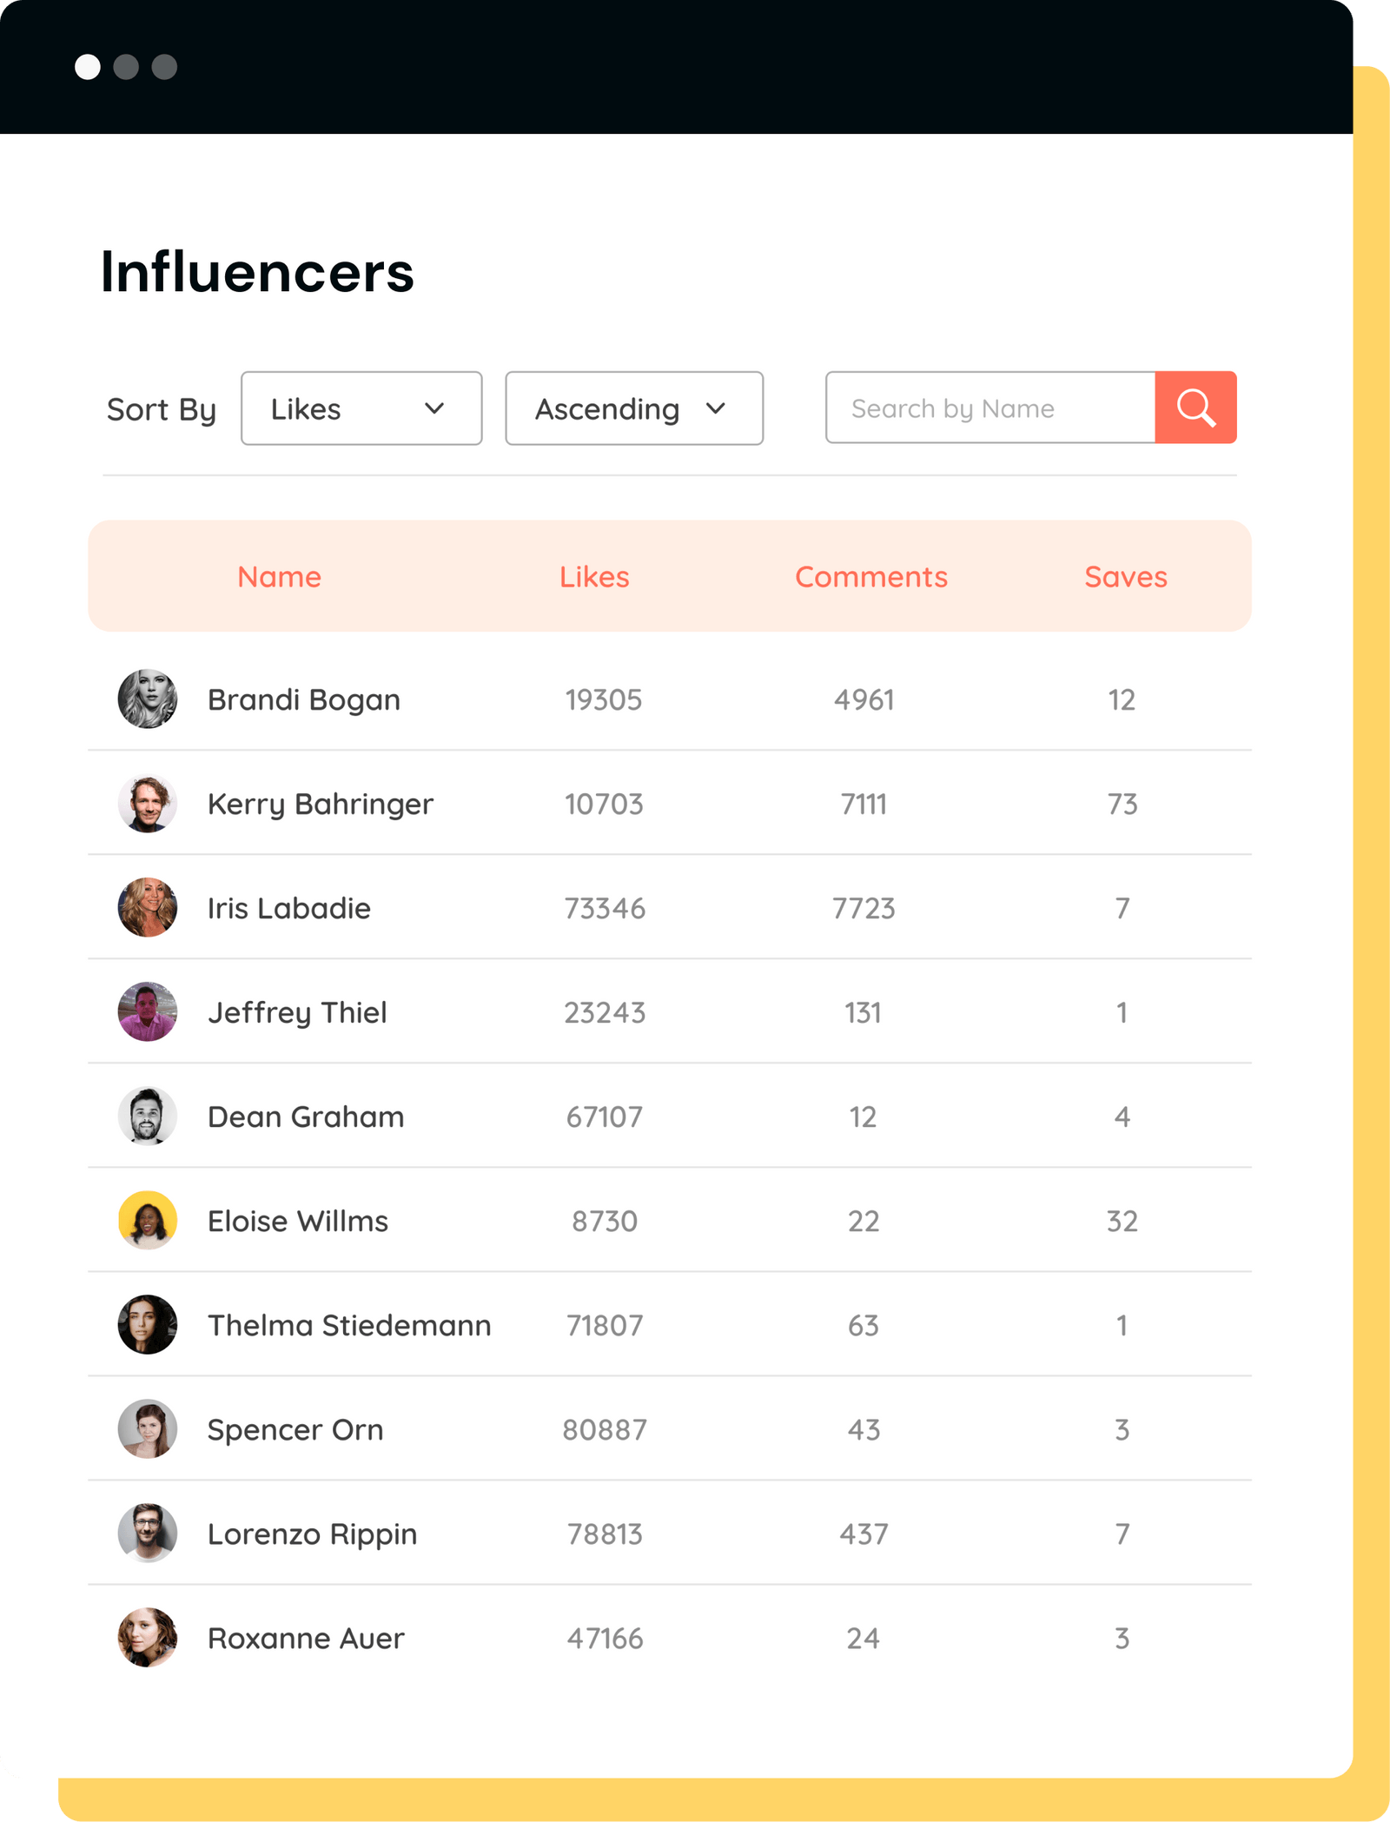This screenshot has height=1822, width=1390.
Task: Click the Likes column header
Action: (x=596, y=576)
